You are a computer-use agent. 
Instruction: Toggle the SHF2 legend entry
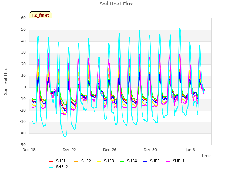82,161
